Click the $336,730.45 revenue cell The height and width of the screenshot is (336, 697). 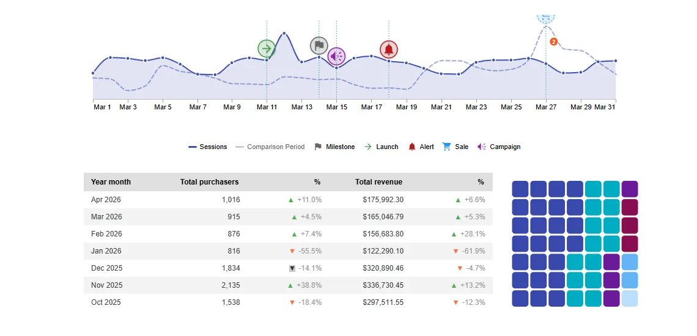(x=383, y=285)
